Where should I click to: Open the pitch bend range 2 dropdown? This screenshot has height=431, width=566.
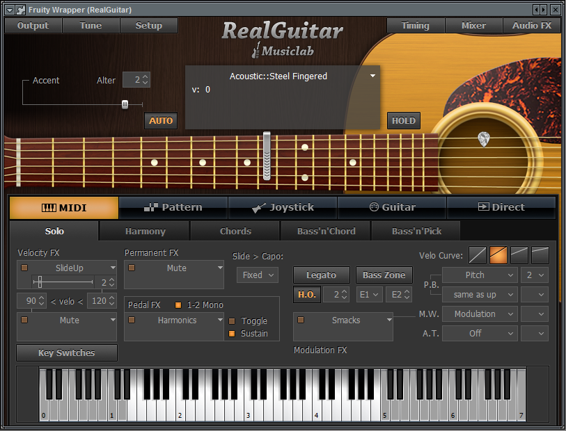click(535, 275)
